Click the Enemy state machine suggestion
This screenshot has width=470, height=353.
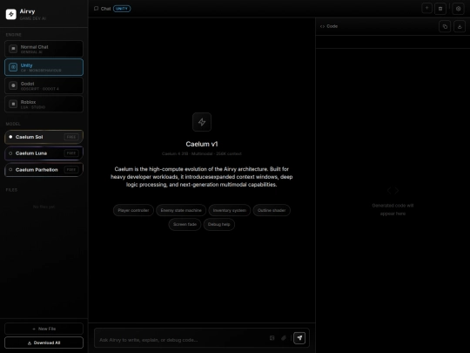click(181, 210)
